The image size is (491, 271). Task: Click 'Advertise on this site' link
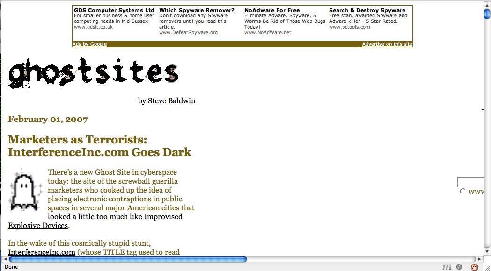coord(387,44)
